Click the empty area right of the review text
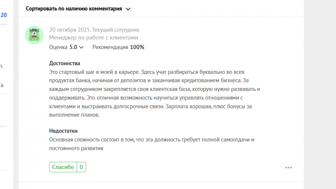 point(284,96)
